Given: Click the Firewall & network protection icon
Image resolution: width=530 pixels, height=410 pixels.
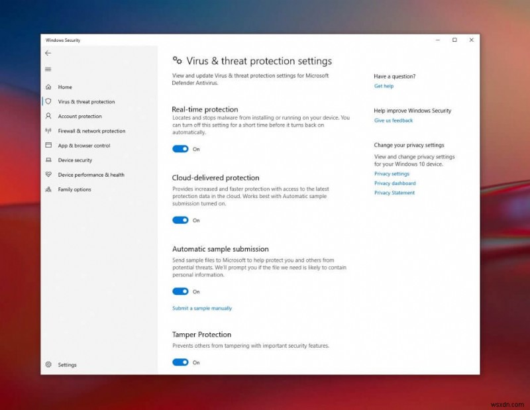Looking at the screenshot, I should [48, 130].
